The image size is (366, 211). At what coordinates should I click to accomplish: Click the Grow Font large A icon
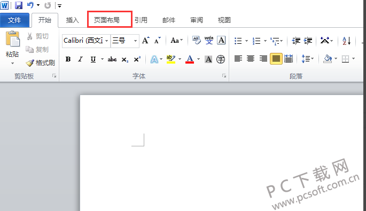coord(146,41)
